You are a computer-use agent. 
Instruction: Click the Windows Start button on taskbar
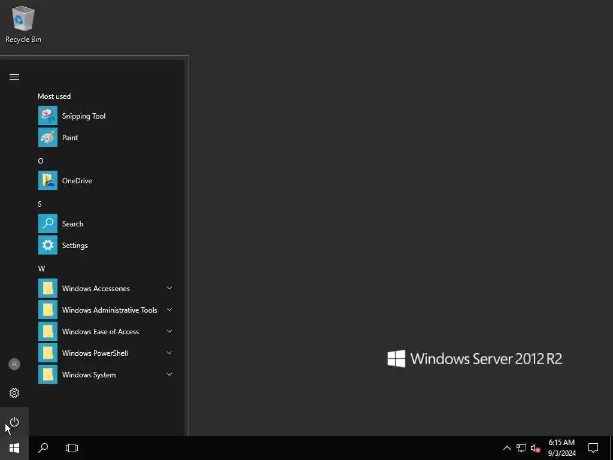tap(14, 448)
